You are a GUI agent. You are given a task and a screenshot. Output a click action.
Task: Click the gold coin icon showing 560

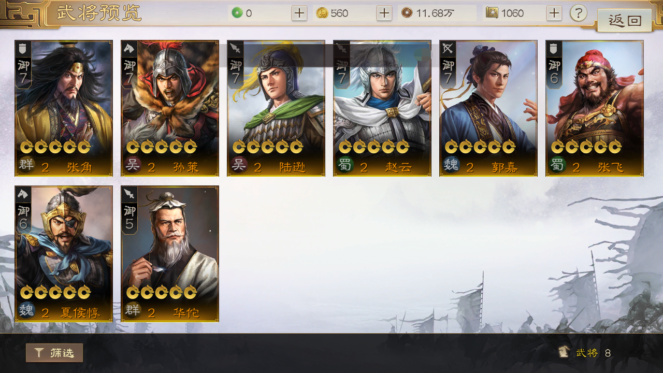pyautogui.click(x=322, y=13)
